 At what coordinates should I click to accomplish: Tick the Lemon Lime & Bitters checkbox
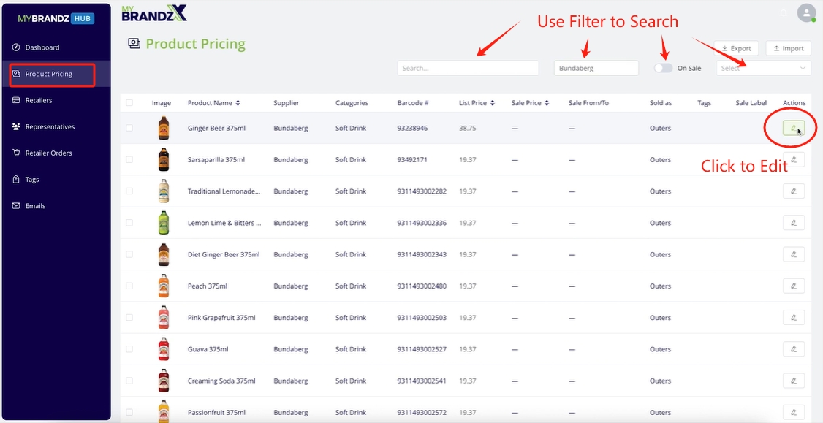tap(129, 223)
